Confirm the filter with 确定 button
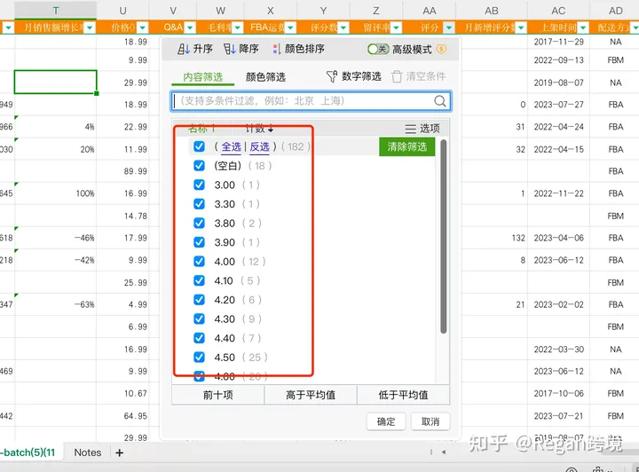Screen dimensions: 639x472 (386, 421)
